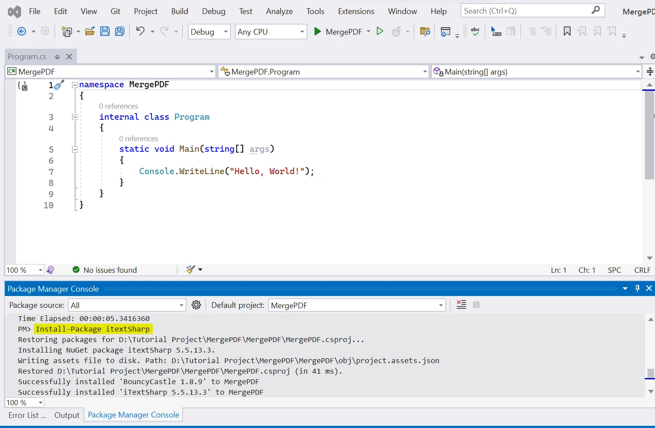Viewport: 655px width, 428px height.
Task: Open the console zoom 100 % dropdown
Action: pos(24,403)
